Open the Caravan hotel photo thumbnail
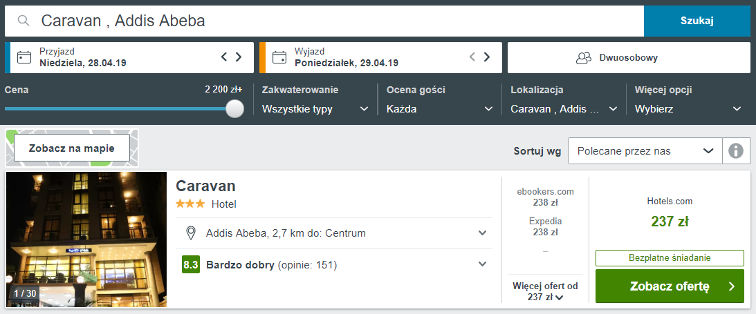The width and height of the screenshot is (756, 314). 86,239
